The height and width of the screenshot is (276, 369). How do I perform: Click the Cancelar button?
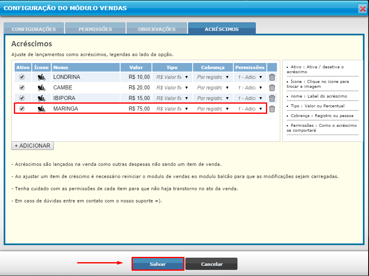pyautogui.click(x=211, y=264)
